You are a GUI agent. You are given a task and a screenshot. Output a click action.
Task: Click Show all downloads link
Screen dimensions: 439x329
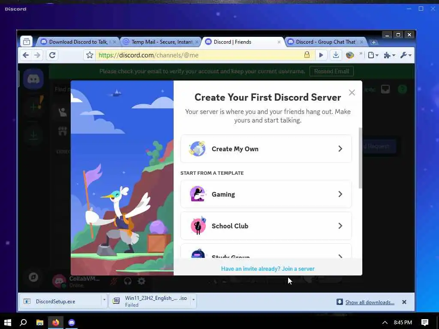tap(370, 302)
